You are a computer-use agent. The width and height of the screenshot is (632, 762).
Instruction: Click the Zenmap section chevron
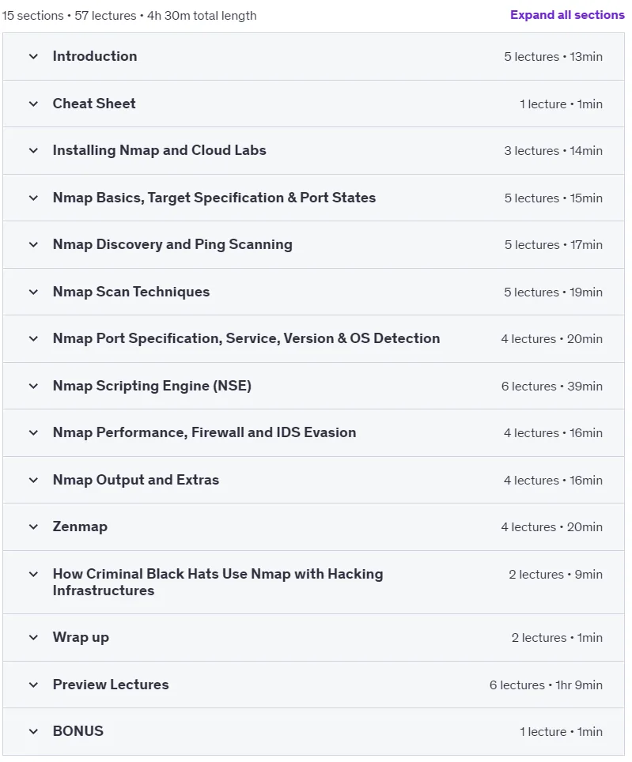(x=33, y=526)
